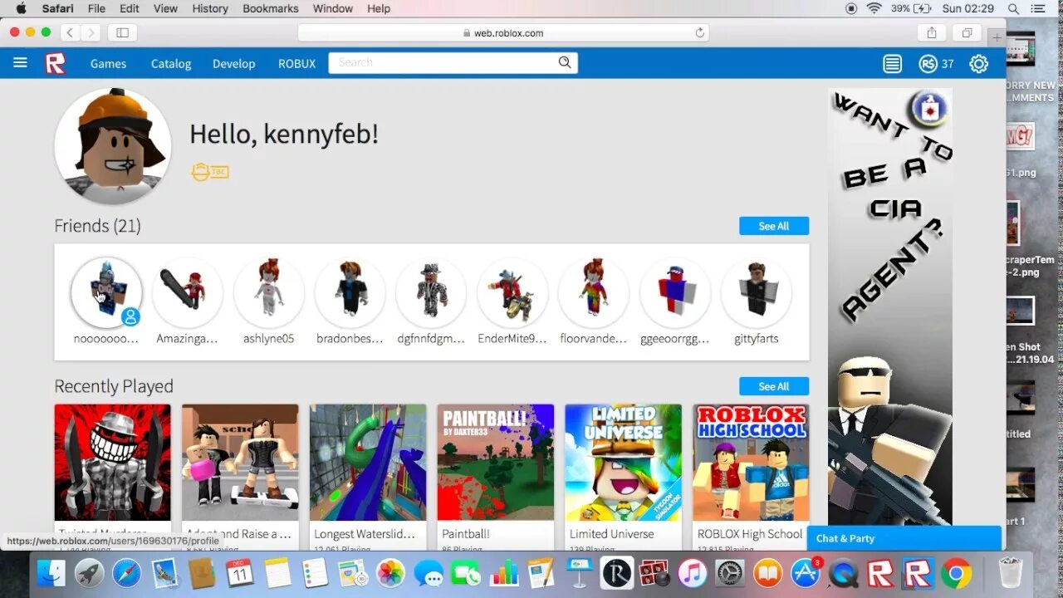This screenshot has height=598, width=1063.
Task: Open the File menu
Action: 96,8
